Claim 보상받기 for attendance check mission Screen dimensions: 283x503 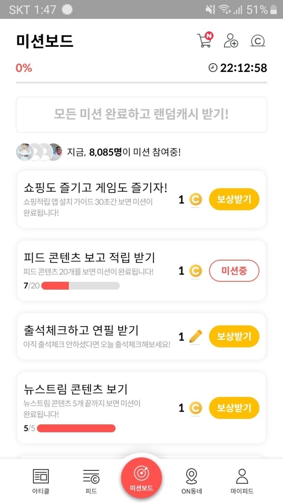point(234,336)
